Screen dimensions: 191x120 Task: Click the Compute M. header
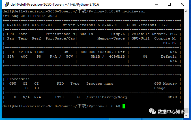[165, 38]
